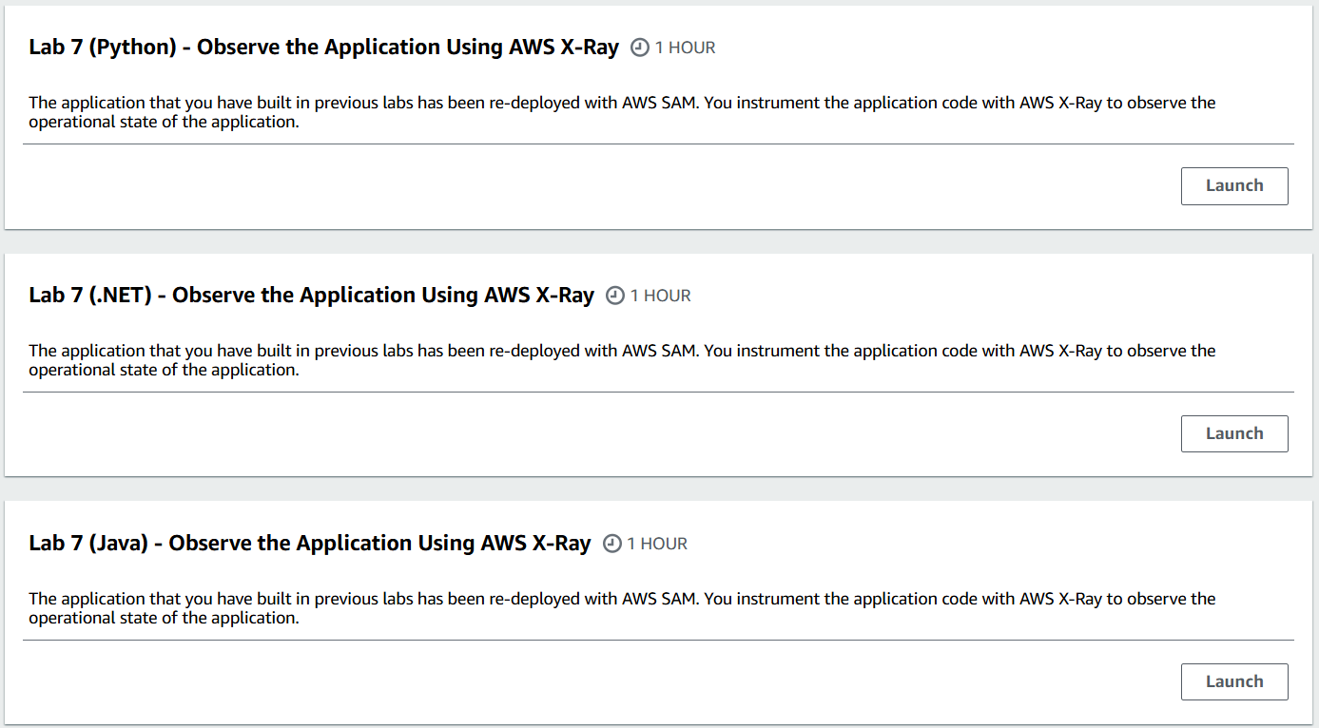Click the clock icon beside the .NET lab title
This screenshot has height=728, width=1319.
point(615,296)
